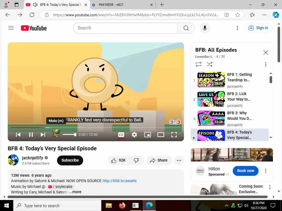Image resolution: width=282 pixels, height=211 pixels.
Task: Open jacknjellify channel name link
Action: point(32,158)
